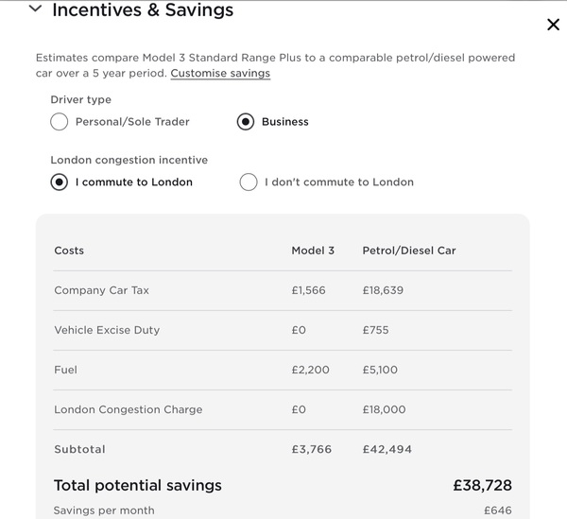Screen dimensions: 567x519
Task: Click the Savings per month label
Action: 104,510
